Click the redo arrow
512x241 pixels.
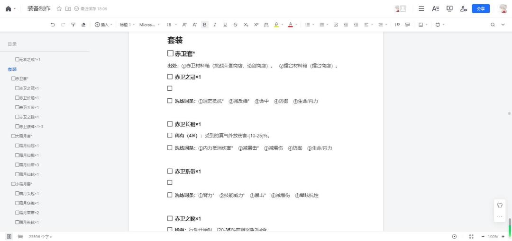coord(63,25)
